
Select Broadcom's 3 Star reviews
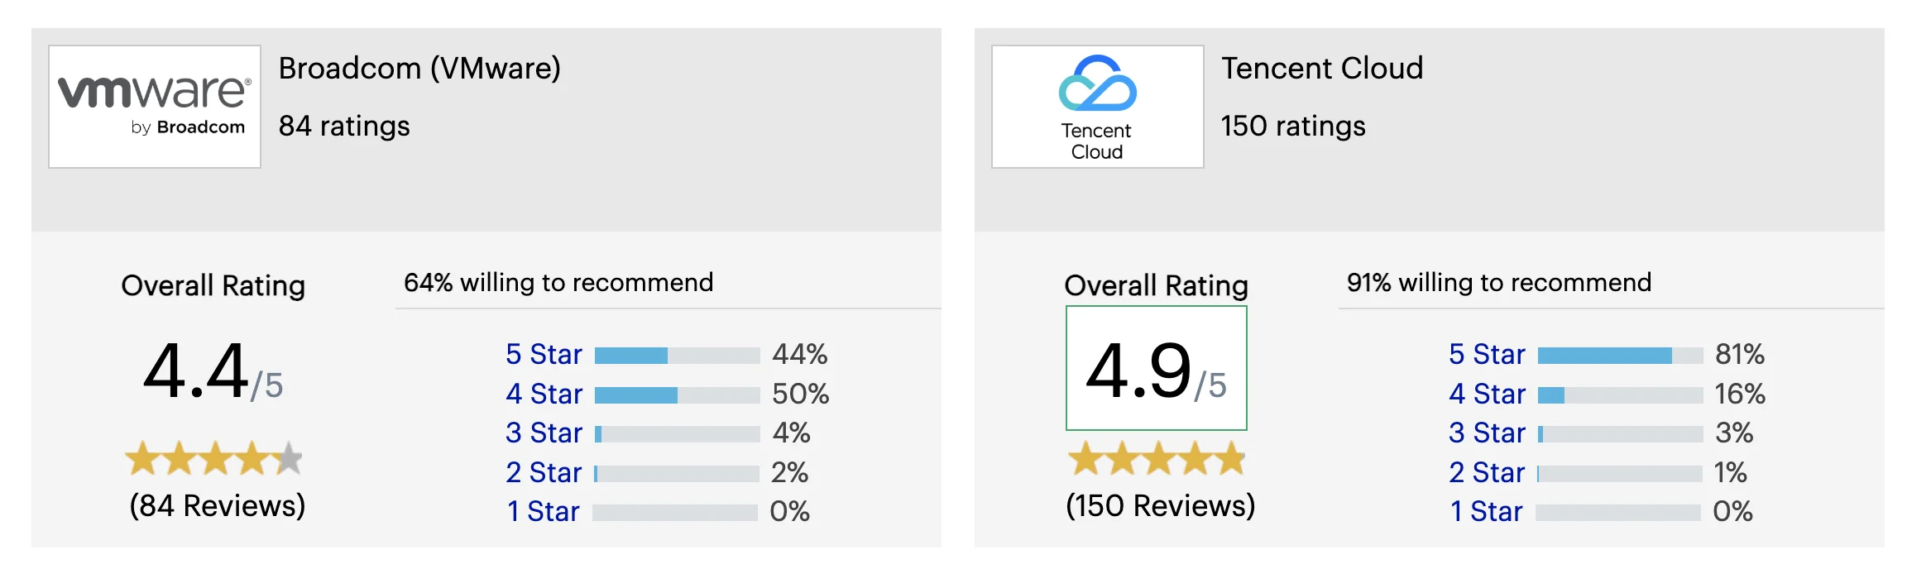point(544,433)
